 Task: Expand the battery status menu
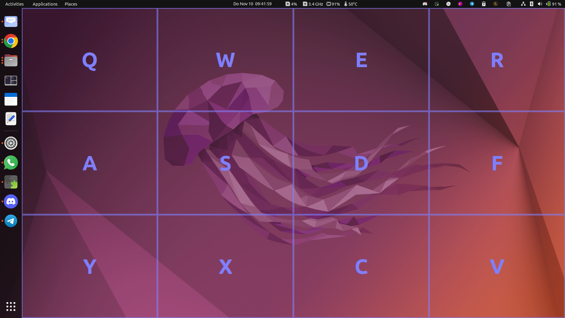tap(553, 4)
